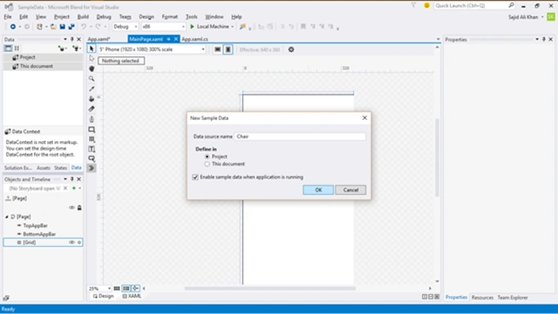Select the Rectangle shape tool
This screenshot has height=314, width=558.
click(92, 129)
